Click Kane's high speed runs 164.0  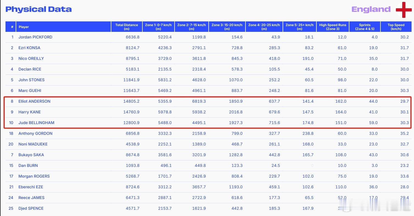pos(341,112)
